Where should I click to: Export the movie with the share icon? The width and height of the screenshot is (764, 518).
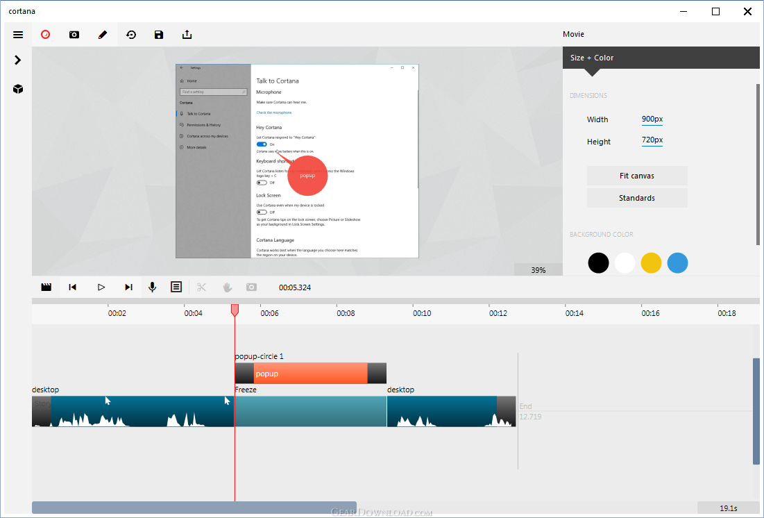coord(187,35)
